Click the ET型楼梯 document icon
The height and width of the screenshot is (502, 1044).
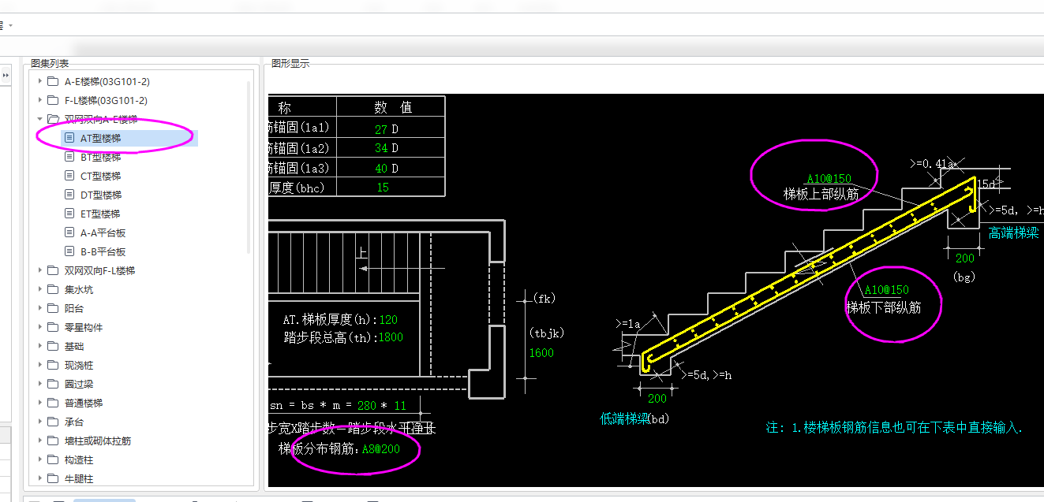tap(69, 214)
